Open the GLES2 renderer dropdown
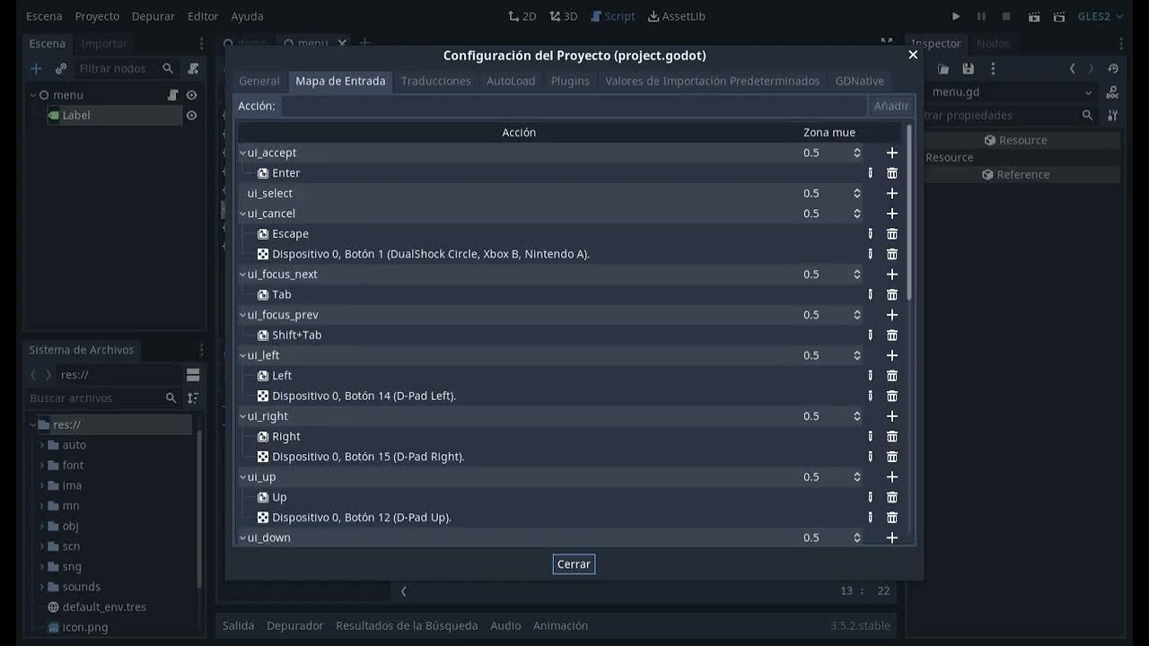 (x=1101, y=16)
